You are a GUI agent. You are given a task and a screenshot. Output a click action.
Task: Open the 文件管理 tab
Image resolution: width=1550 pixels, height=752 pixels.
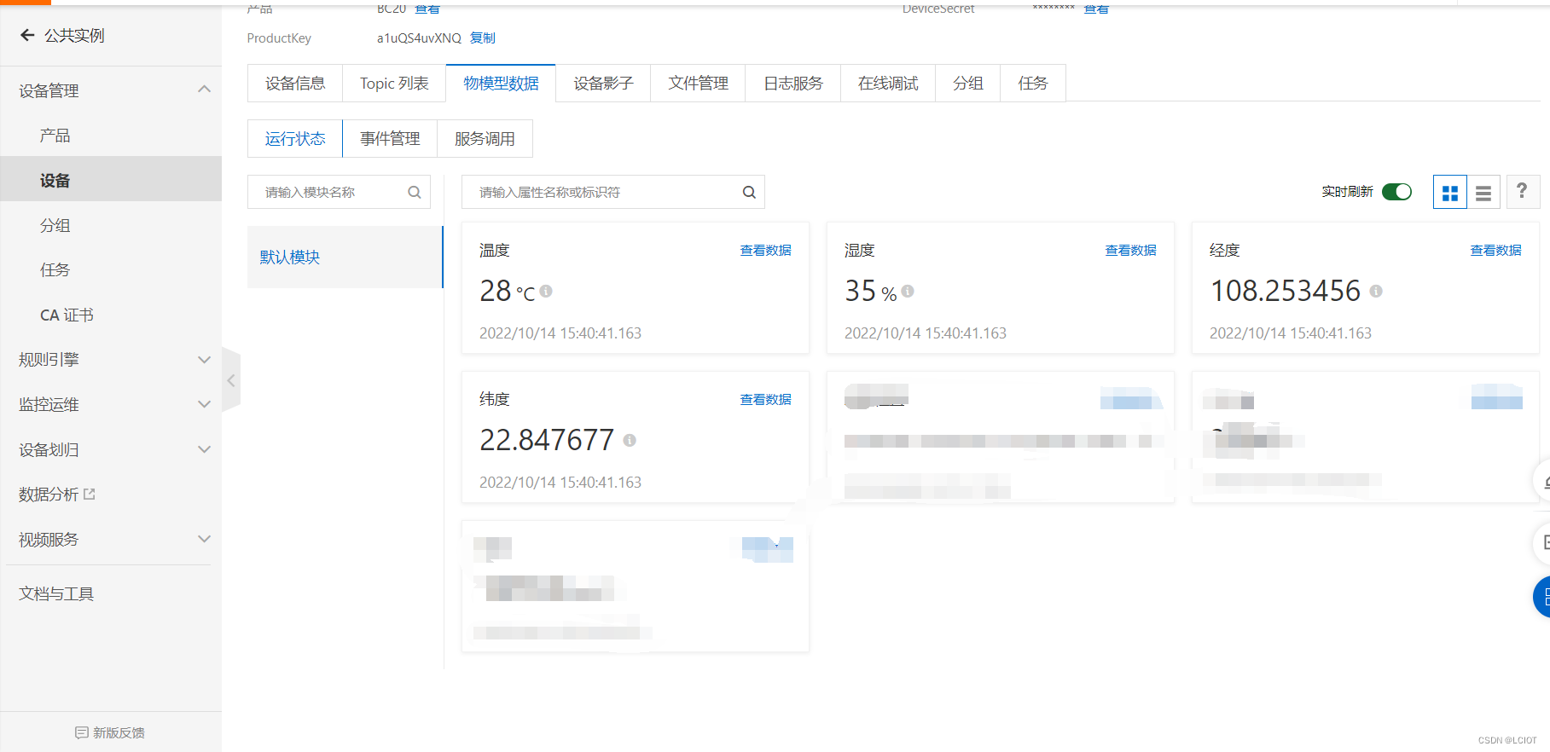(698, 83)
